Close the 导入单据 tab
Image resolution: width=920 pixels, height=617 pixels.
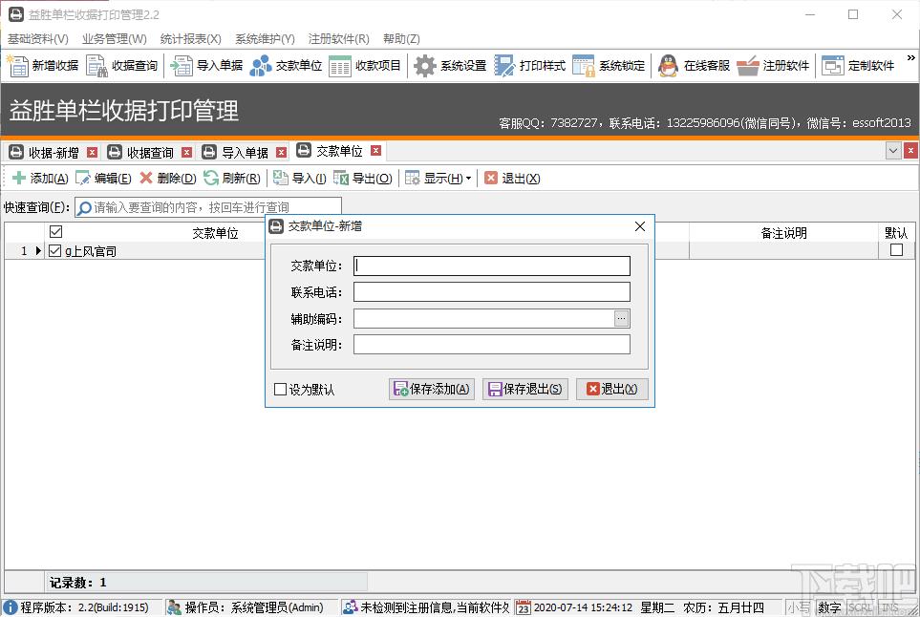pyautogui.click(x=281, y=152)
